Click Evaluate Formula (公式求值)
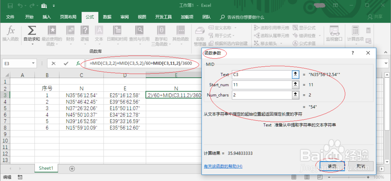Viewport: 391px width, 181px height. coord(304,43)
